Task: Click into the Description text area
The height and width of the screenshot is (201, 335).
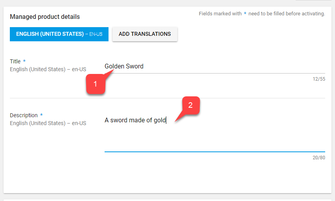Action: (x=215, y=133)
